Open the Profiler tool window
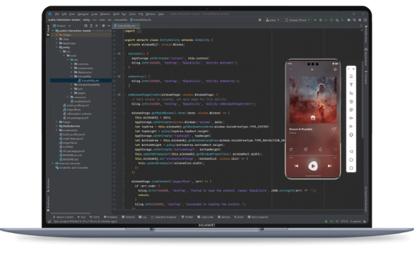The height and width of the screenshot is (253, 414). click(x=187, y=217)
